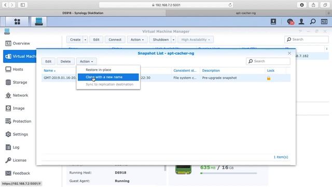
Task: Open Hosts section in the sidebar
Action: coord(18,69)
